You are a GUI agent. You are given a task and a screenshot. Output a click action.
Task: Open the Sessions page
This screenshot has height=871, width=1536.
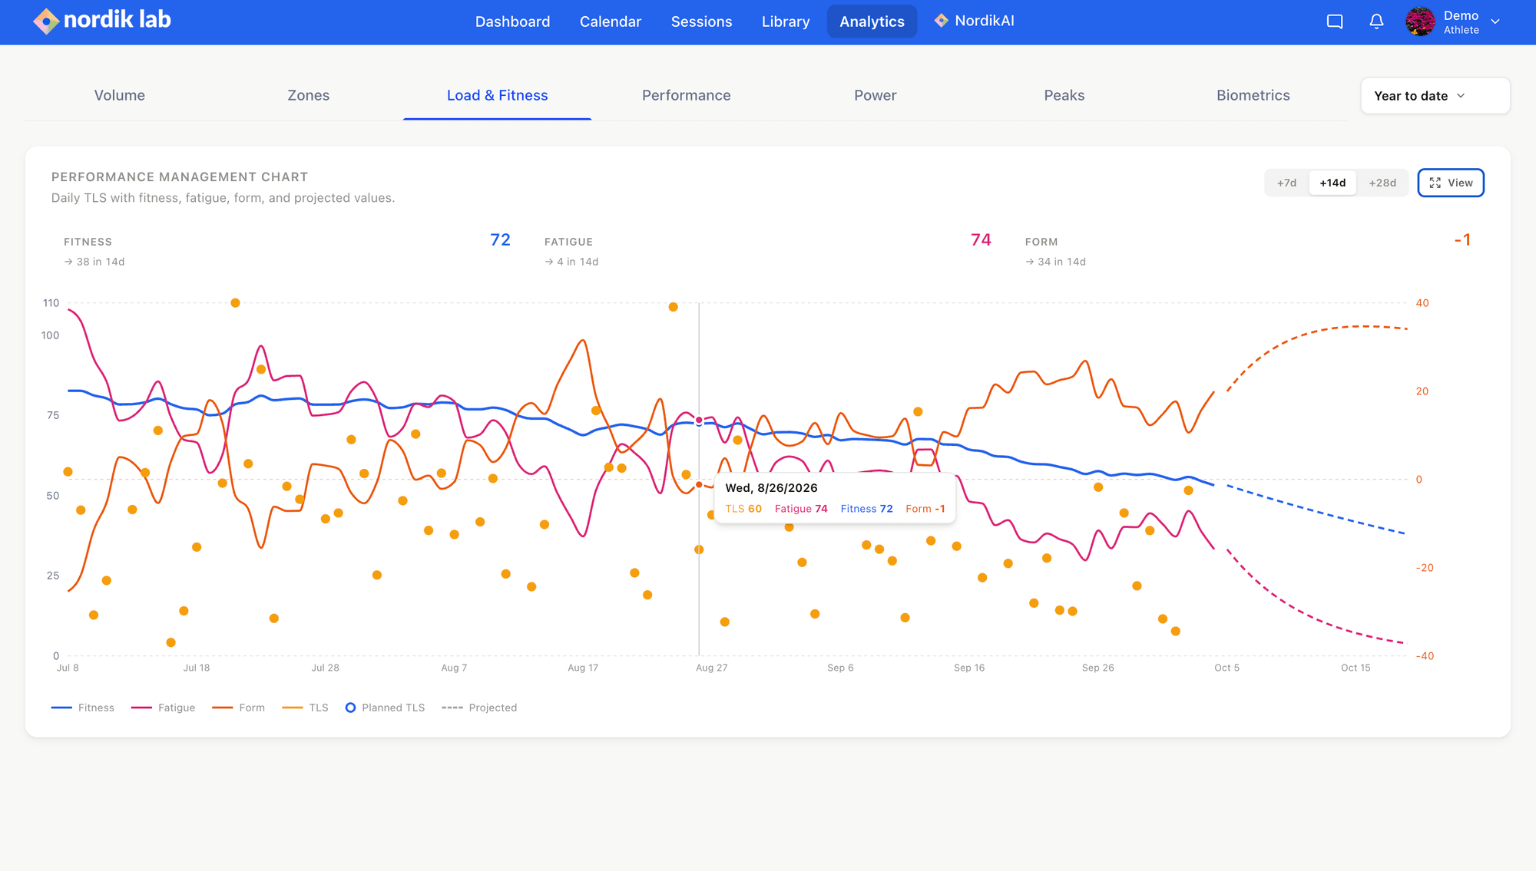[x=701, y=21]
